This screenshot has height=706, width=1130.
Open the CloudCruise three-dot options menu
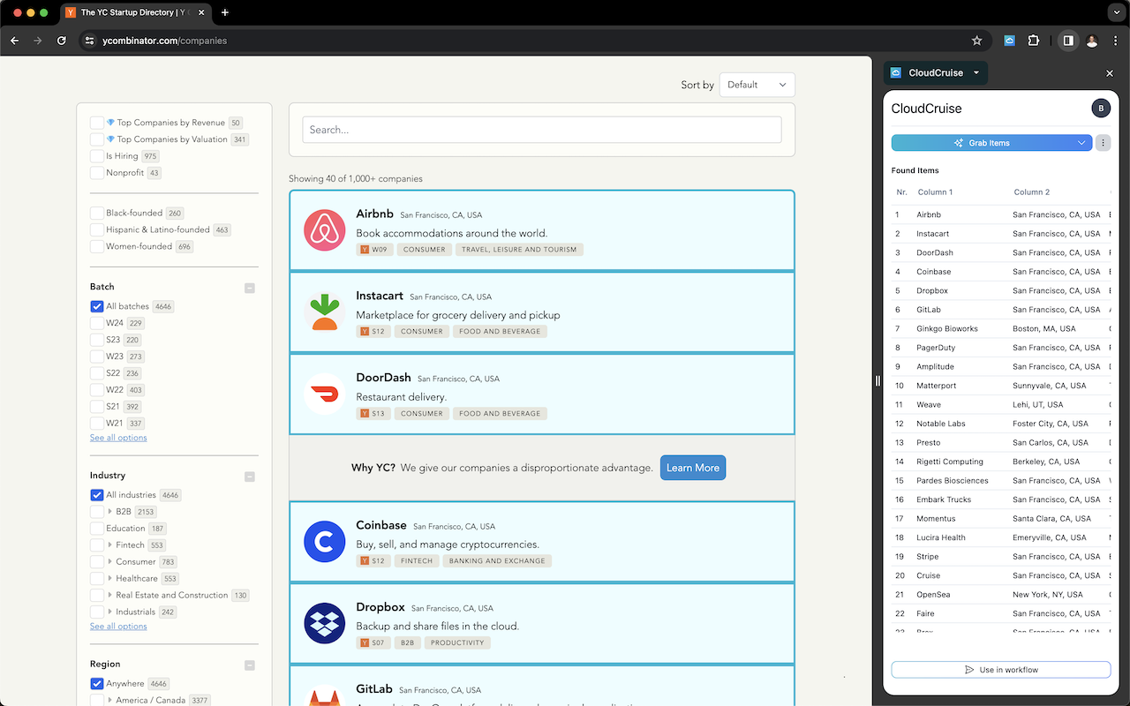1103,142
